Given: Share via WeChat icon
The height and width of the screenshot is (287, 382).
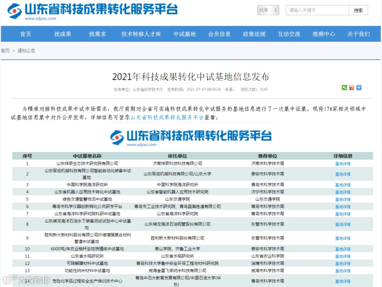Looking at the screenshot, I should 344,88.
